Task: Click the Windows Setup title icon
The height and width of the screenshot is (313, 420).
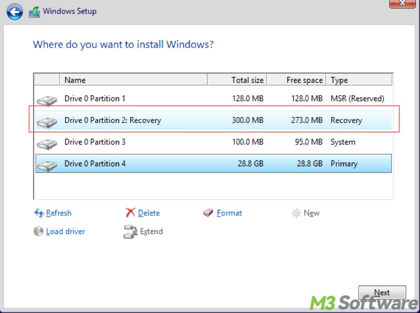Action: coord(34,12)
